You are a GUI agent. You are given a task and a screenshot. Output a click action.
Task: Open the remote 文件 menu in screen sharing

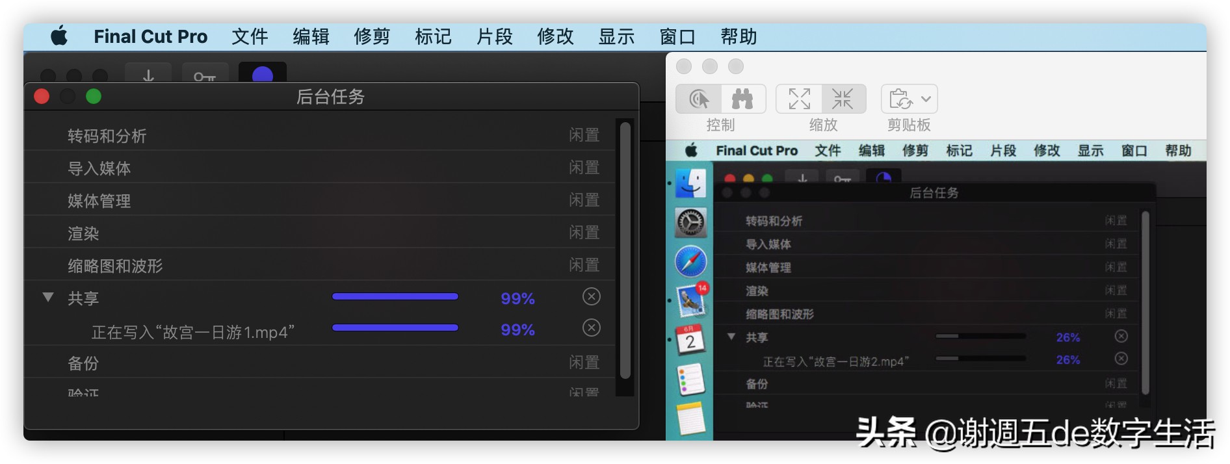(x=828, y=151)
